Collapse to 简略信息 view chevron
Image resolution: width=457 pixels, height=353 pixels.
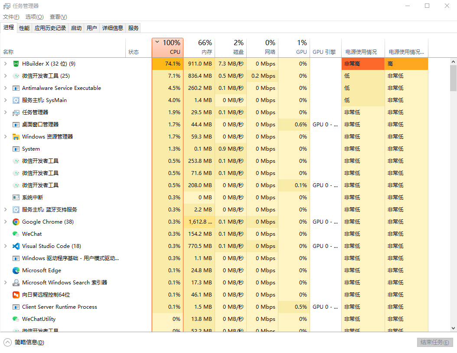(7, 342)
